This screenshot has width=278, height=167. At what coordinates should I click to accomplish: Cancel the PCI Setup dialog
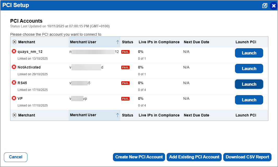pos(15,157)
